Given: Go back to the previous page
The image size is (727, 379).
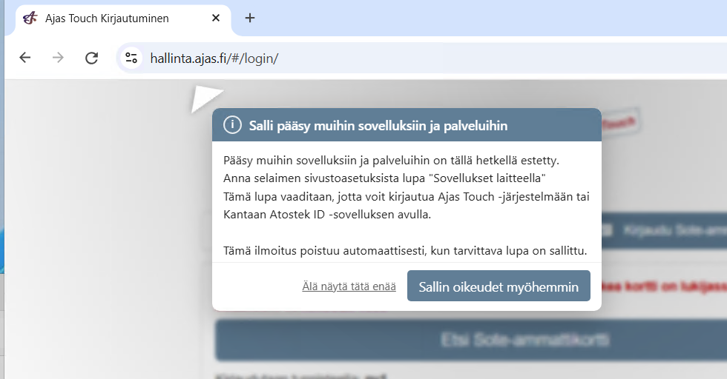Looking at the screenshot, I should 25,58.
